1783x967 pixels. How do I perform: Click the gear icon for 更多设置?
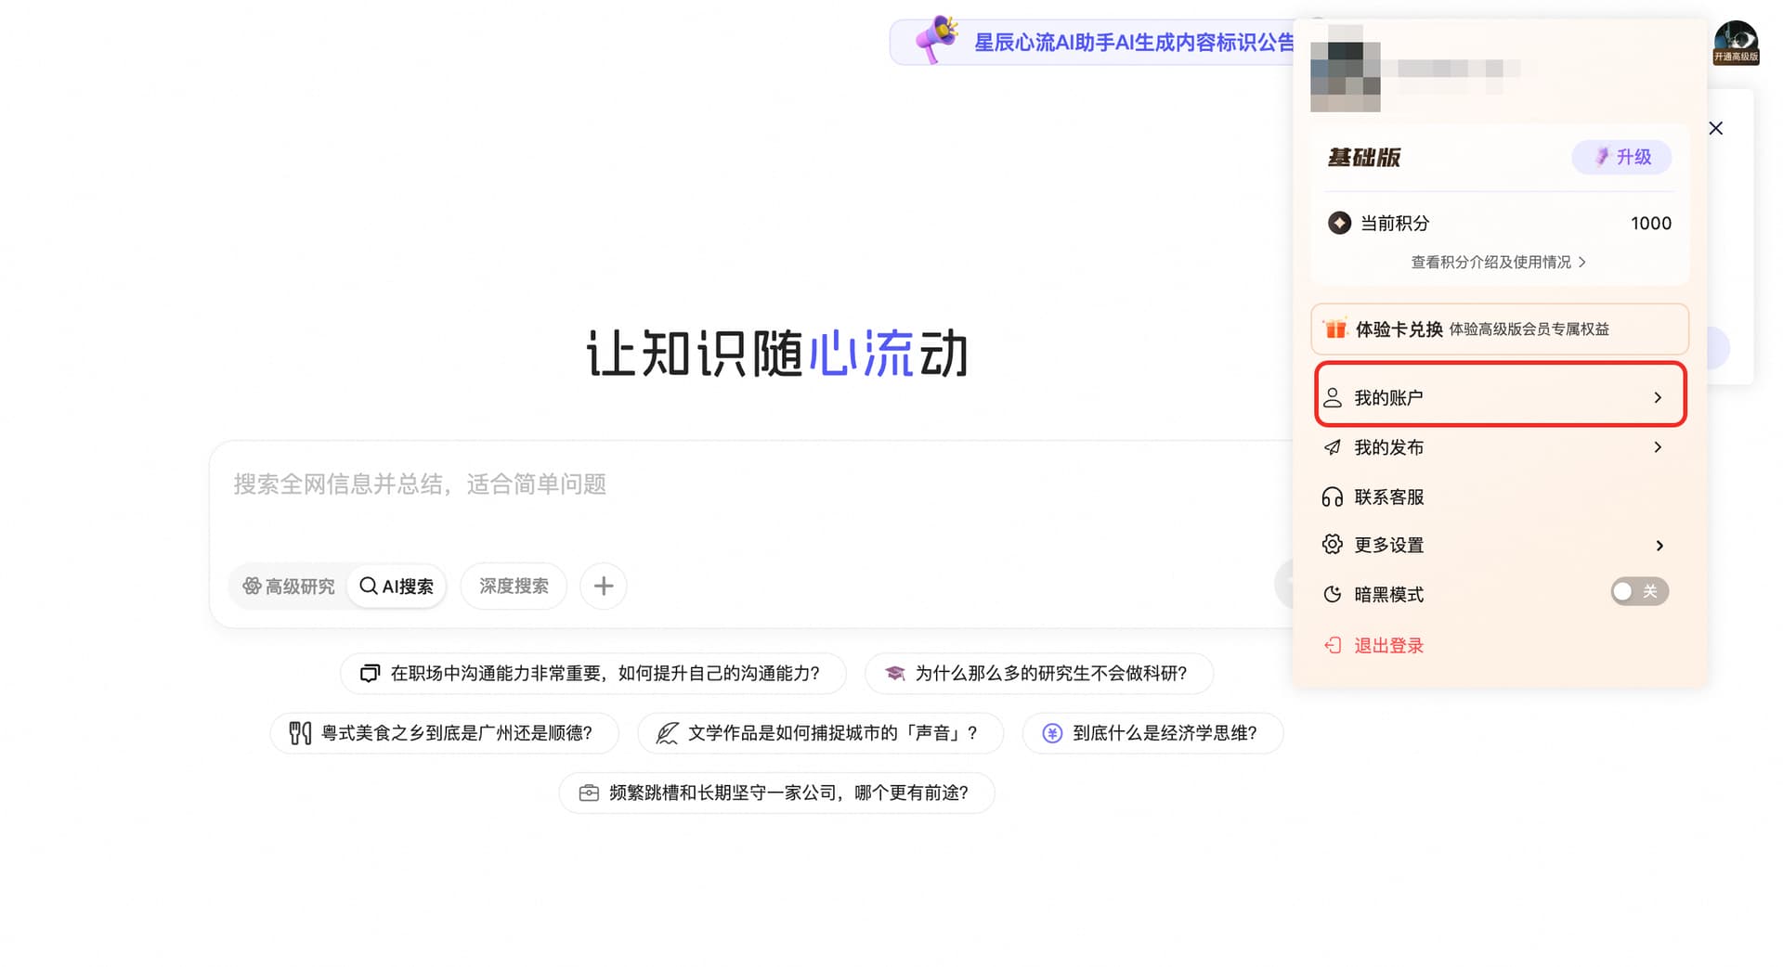(x=1332, y=545)
